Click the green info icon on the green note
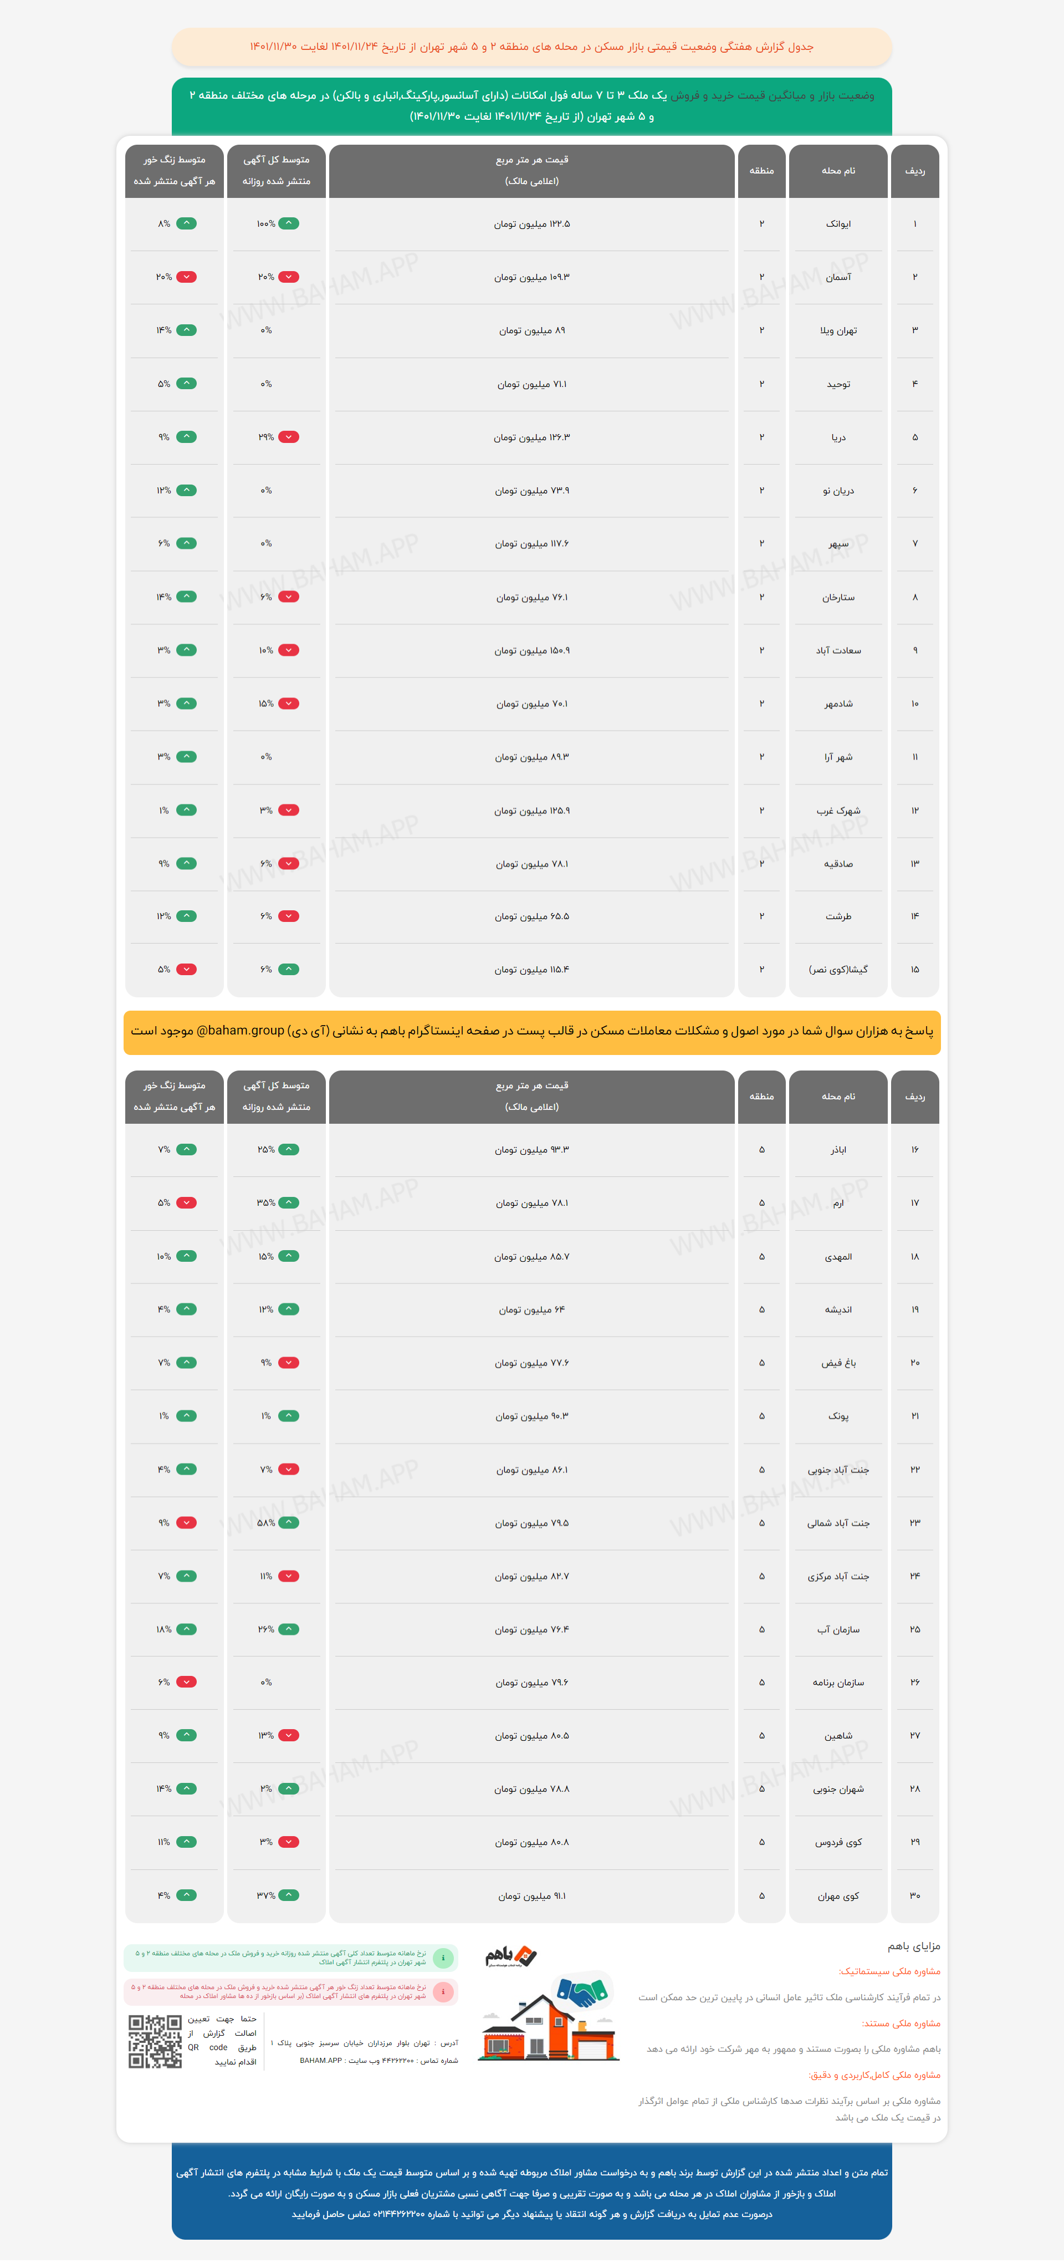 [x=443, y=1958]
